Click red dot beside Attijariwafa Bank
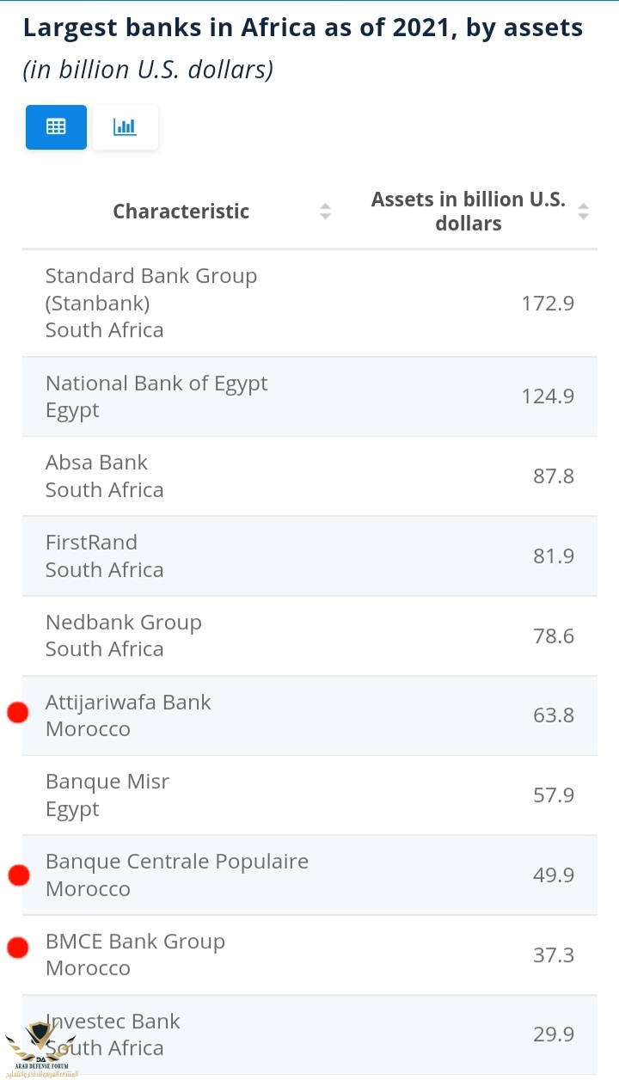This screenshot has width=619, height=1080. click(x=18, y=712)
